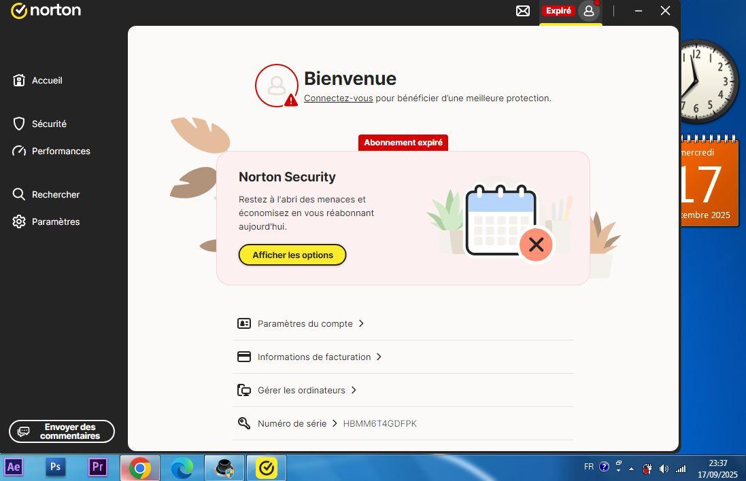Open Premiere Pro from the taskbar
Viewport: 746px width, 481px height.
click(97, 467)
